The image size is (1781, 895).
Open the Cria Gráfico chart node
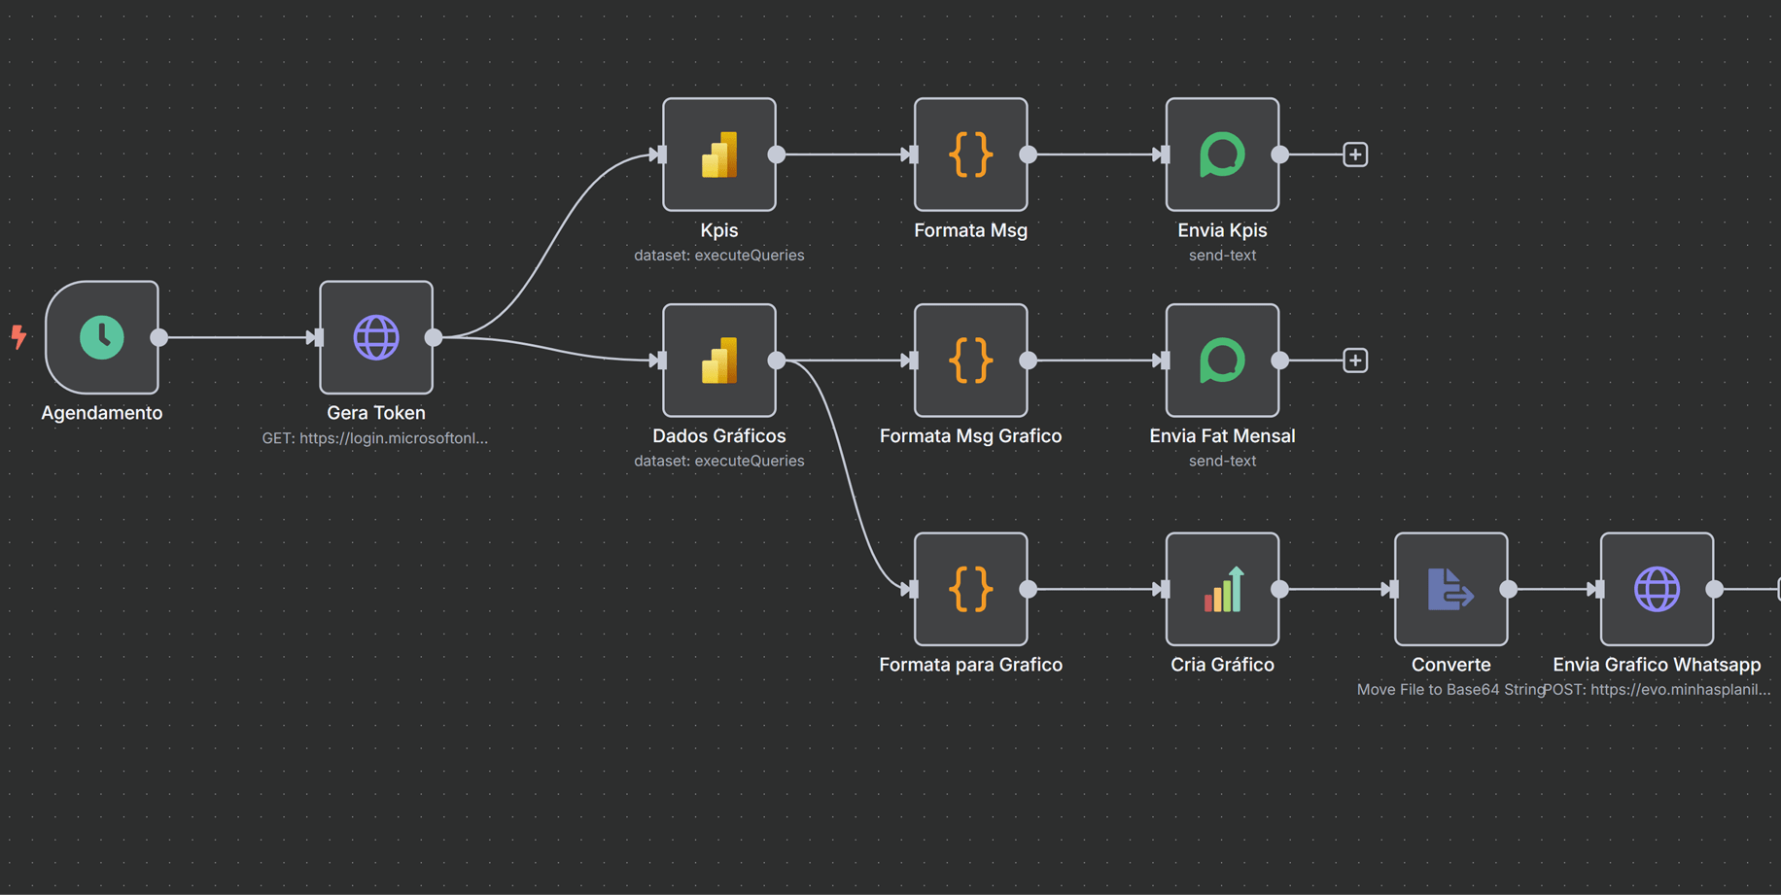point(1222,589)
